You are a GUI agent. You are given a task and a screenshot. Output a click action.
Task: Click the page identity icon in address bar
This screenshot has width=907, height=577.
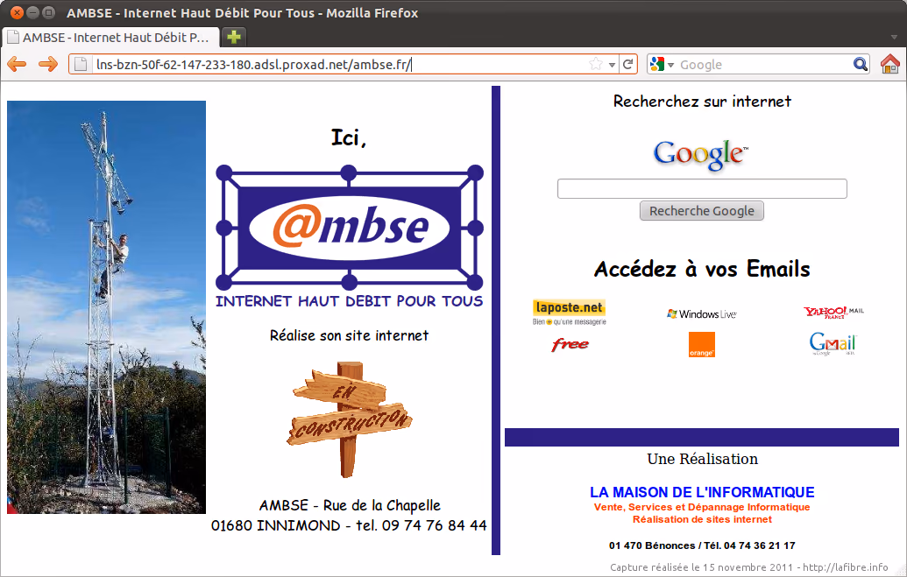(x=81, y=64)
